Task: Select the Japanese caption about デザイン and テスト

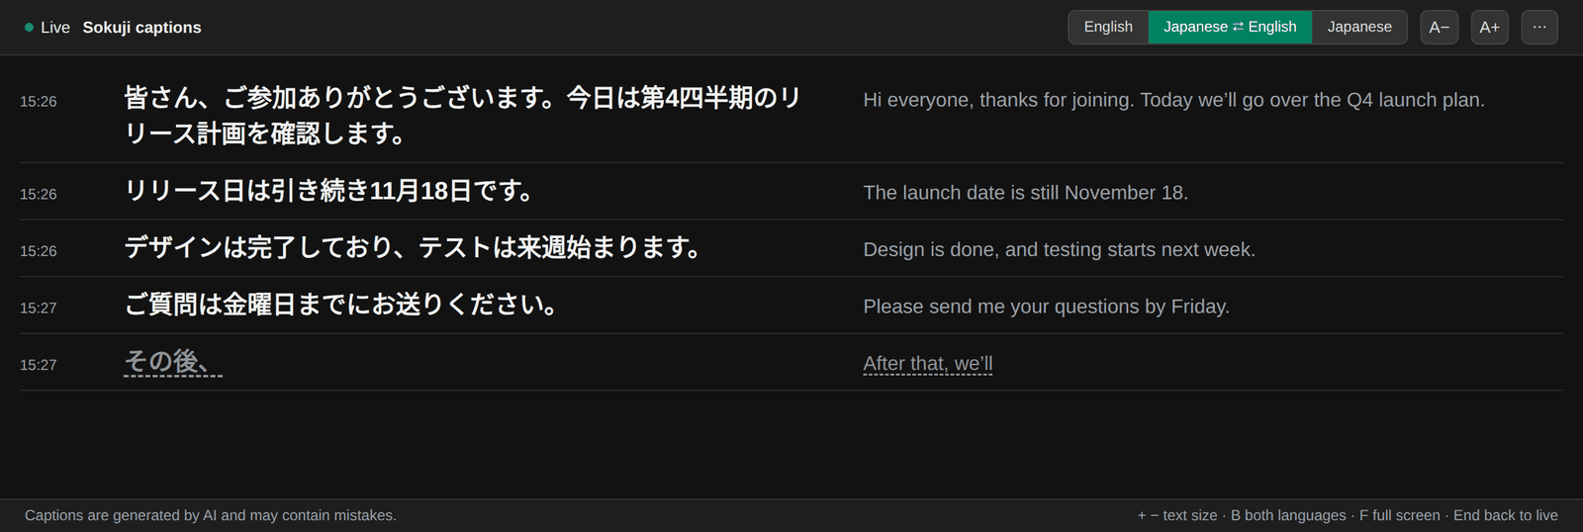Action: coord(414,247)
